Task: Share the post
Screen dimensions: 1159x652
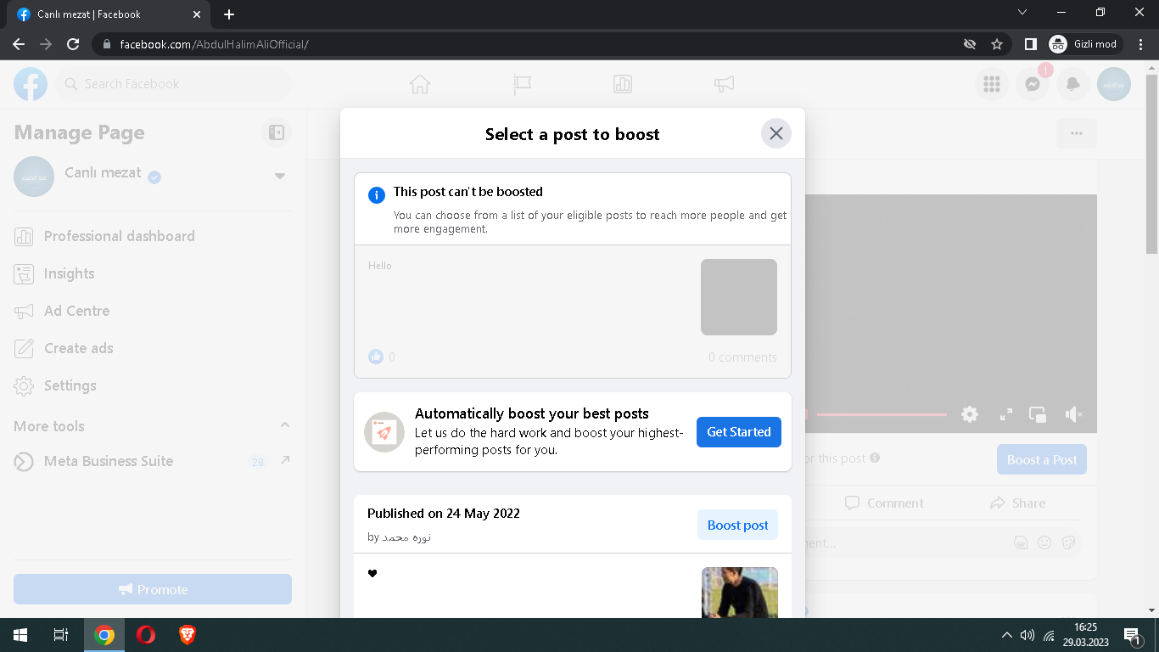Action: [1017, 503]
